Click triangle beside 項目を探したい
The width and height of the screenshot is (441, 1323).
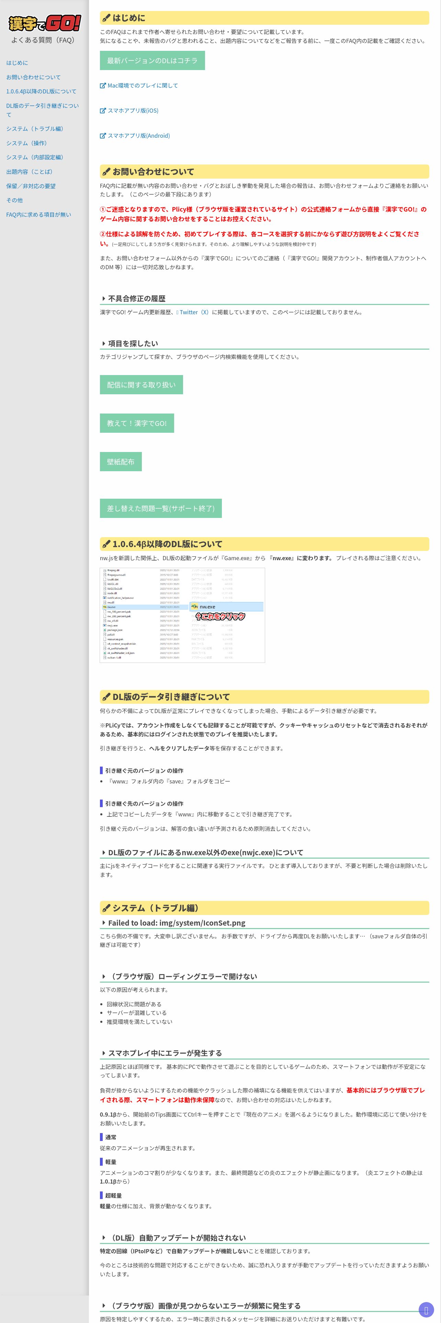click(104, 343)
